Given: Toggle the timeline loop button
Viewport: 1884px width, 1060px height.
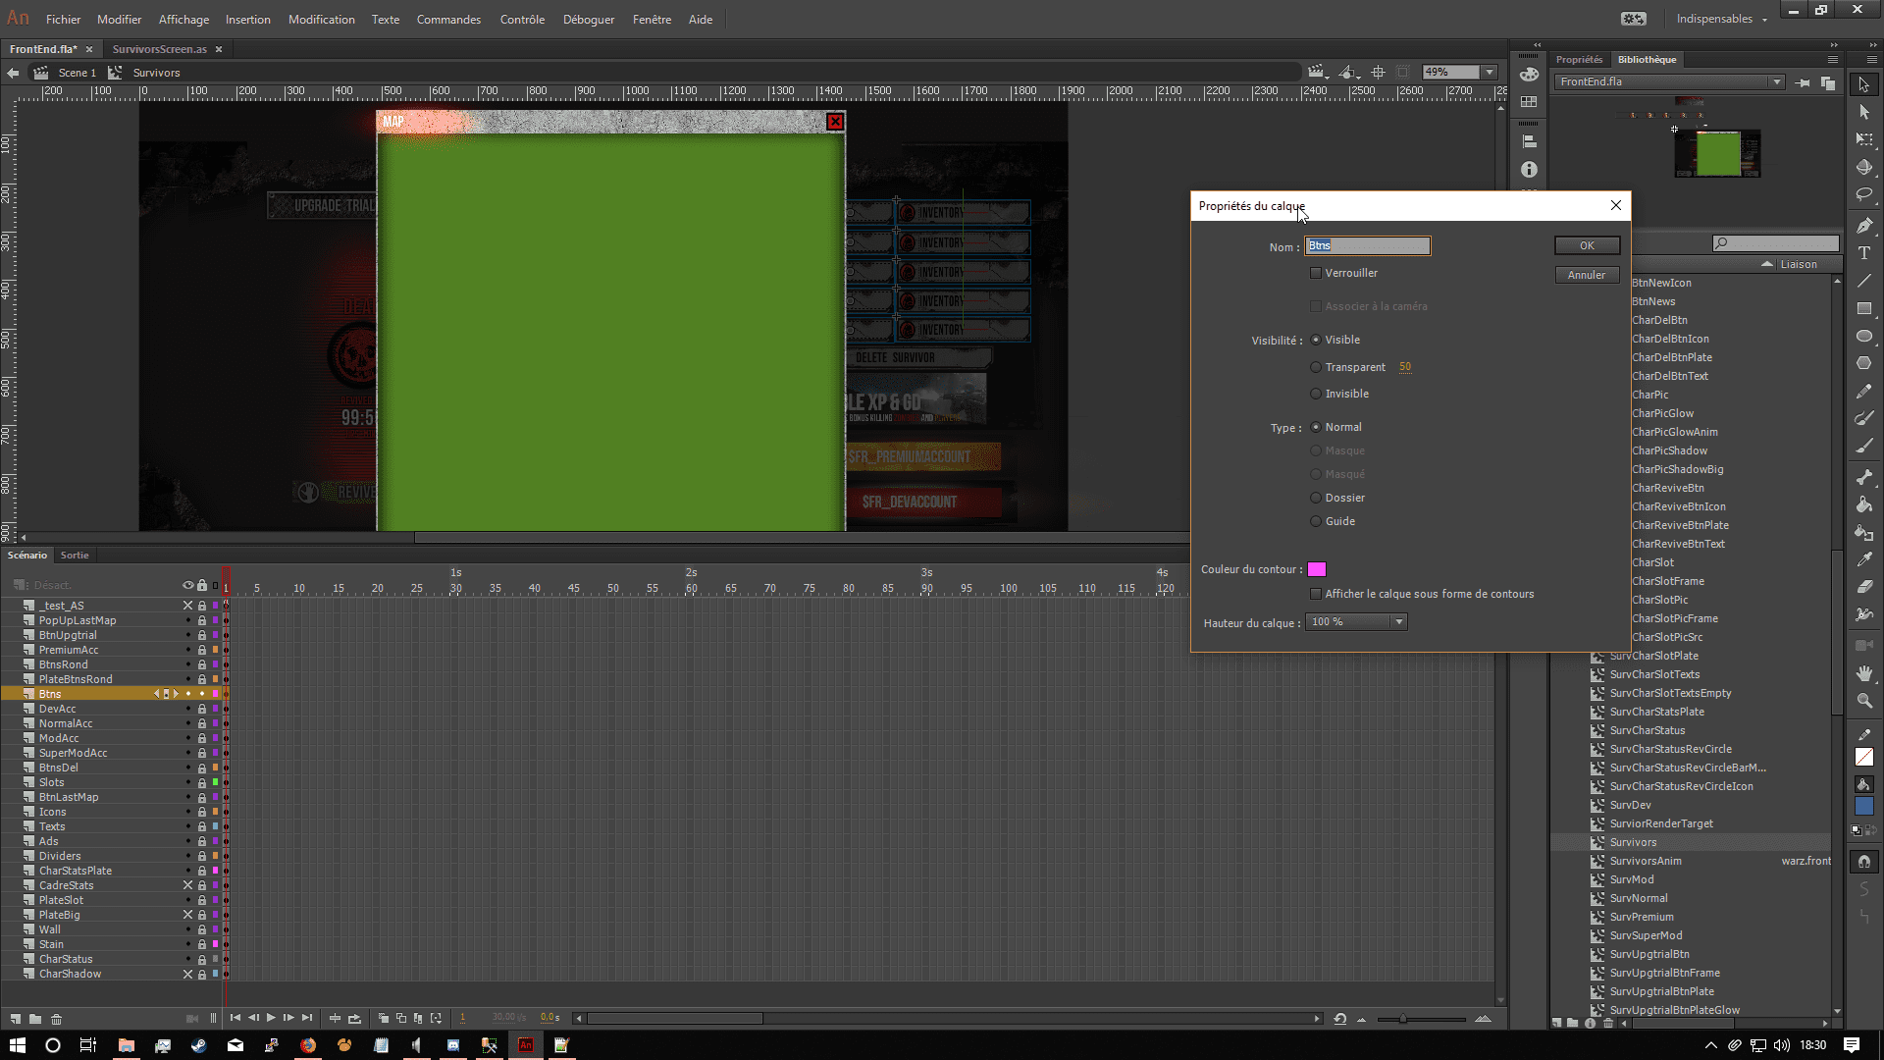Looking at the screenshot, I should click(354, 1018).
